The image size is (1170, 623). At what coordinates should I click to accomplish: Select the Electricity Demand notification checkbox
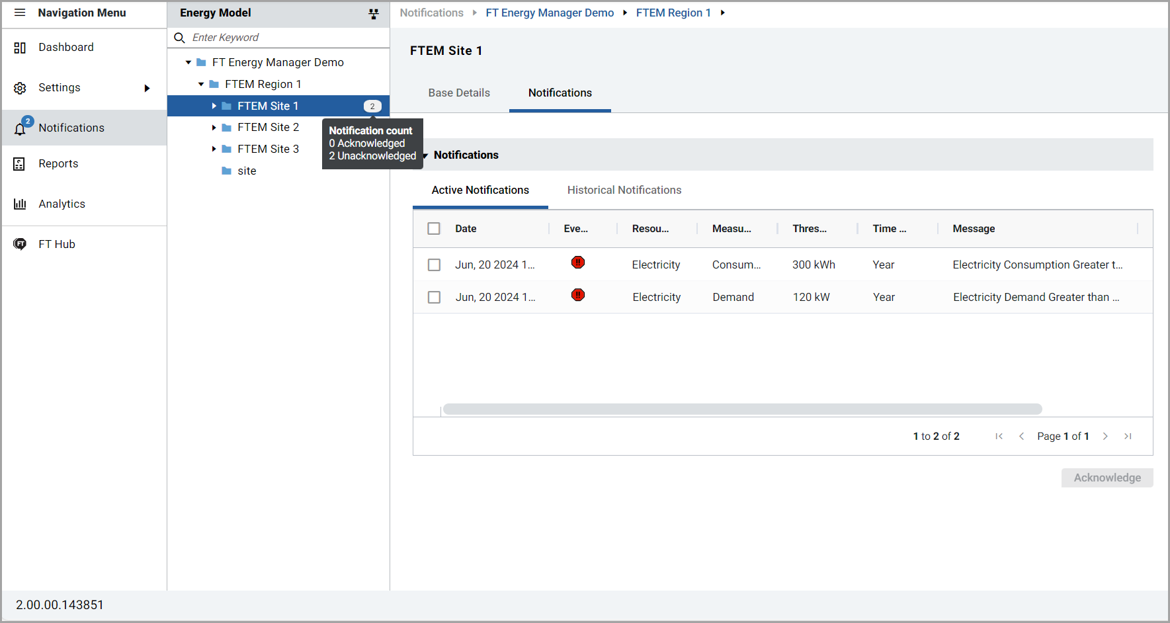434,298
